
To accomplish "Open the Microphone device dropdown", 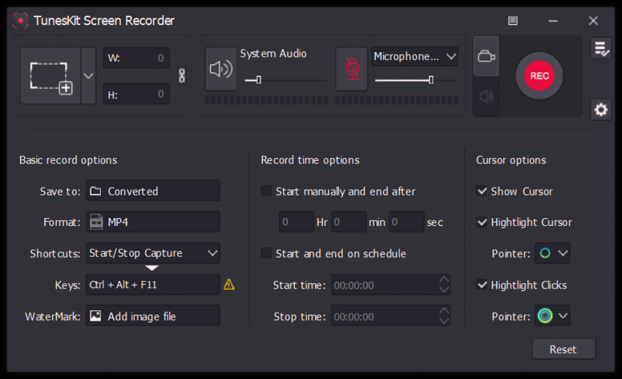I will (414, 56).
